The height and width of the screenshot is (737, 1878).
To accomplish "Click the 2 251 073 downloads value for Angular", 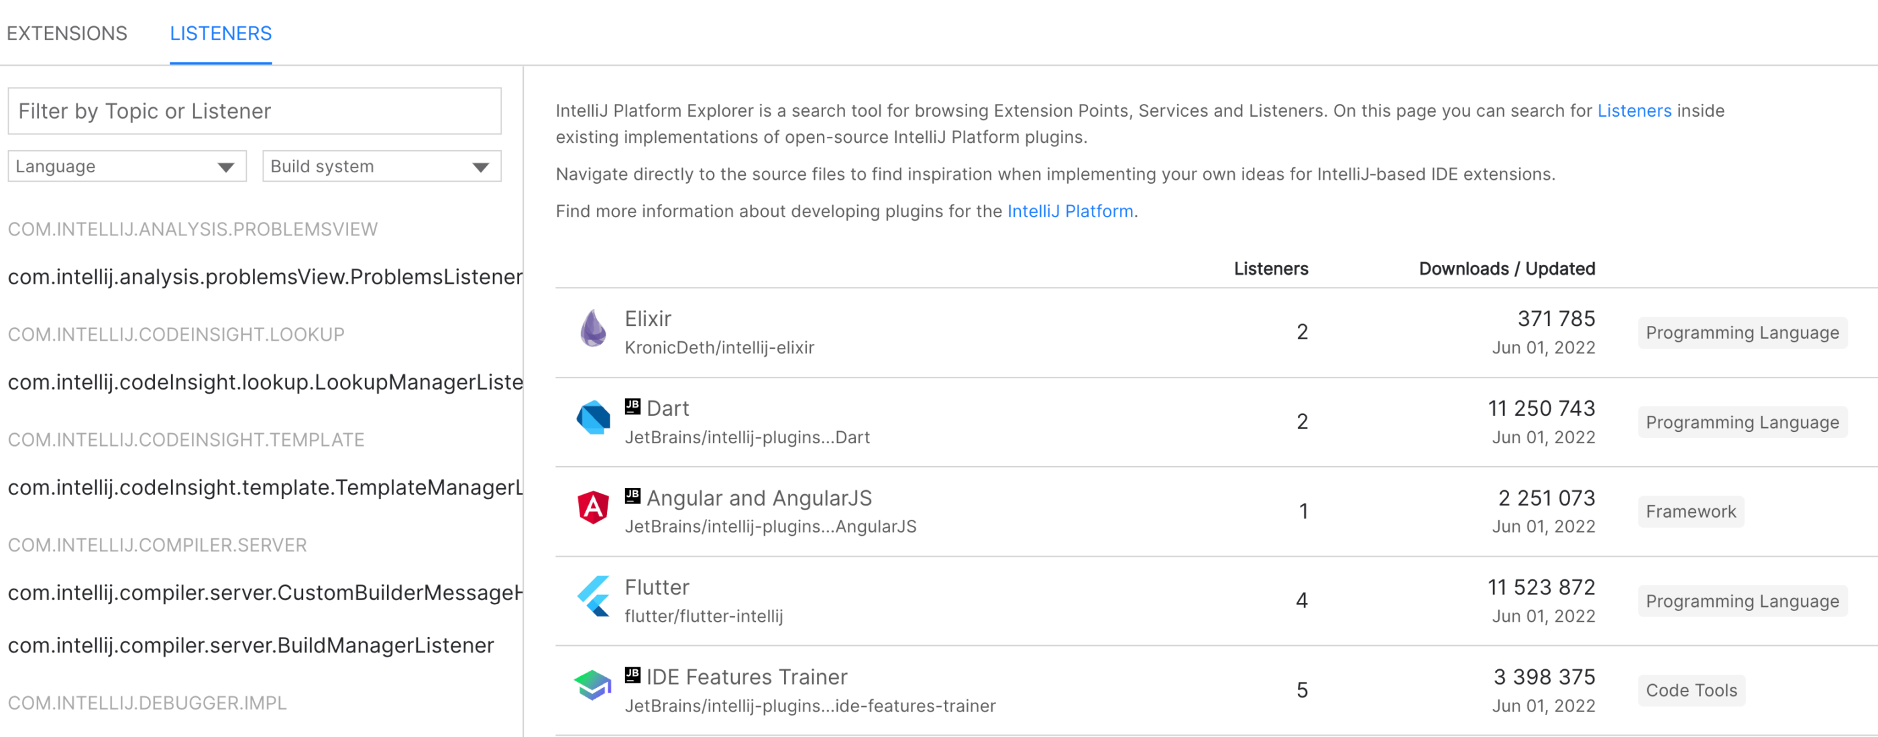I will coord(1546,498).
